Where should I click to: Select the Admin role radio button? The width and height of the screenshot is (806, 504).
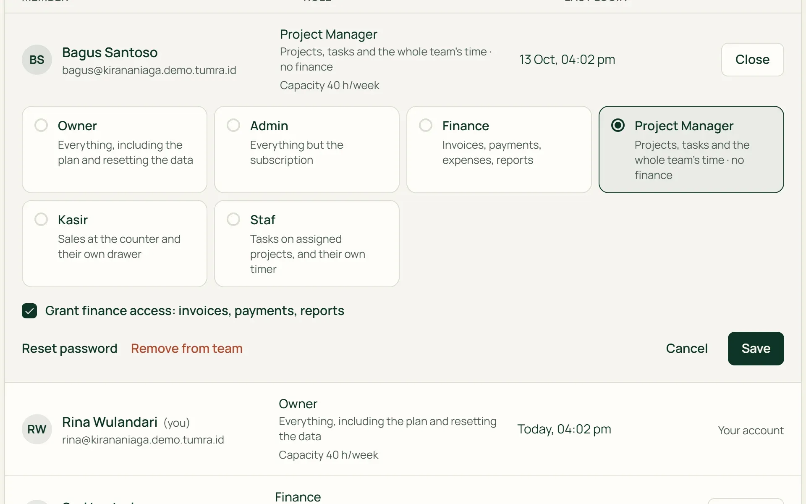tap(233, 125)
